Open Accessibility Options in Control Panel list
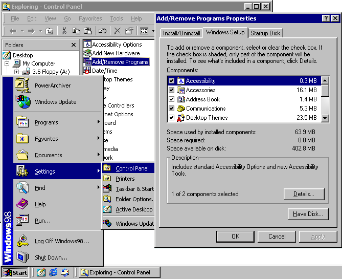This screenshot has width=342, height=279. (x=113, y=45)
